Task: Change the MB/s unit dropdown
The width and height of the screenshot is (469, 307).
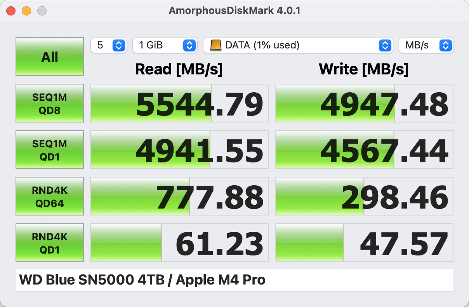Action: 426,45
